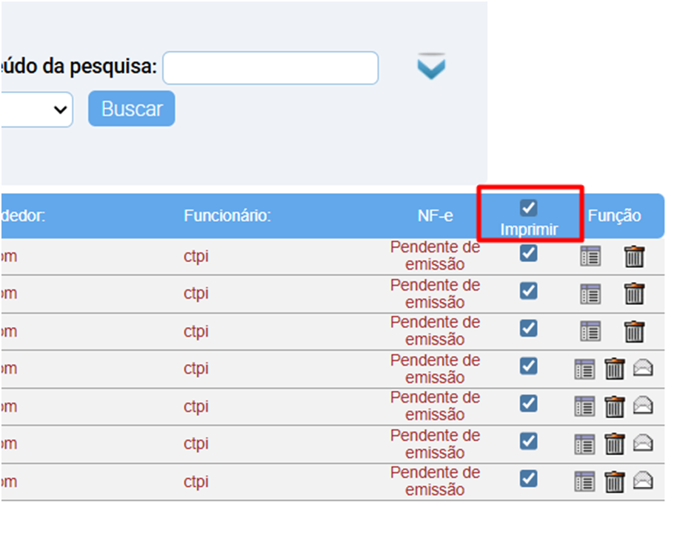
Task: Expand the blue double-chevron search options
Action: tap(432, 67)
